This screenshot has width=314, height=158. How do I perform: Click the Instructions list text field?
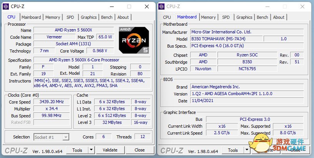click(x=92, y=83)
